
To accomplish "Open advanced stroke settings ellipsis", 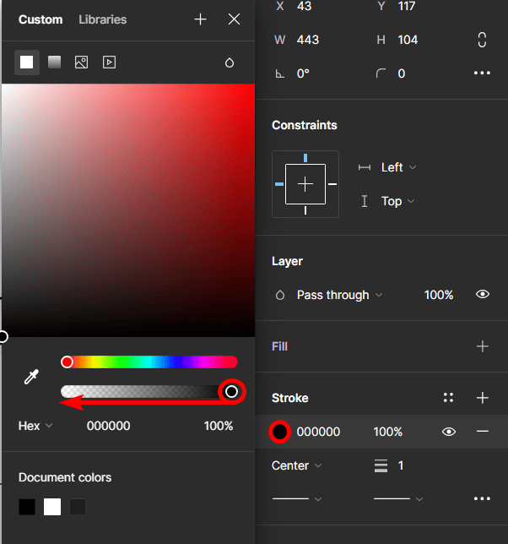I will click(x=482, y=498).
